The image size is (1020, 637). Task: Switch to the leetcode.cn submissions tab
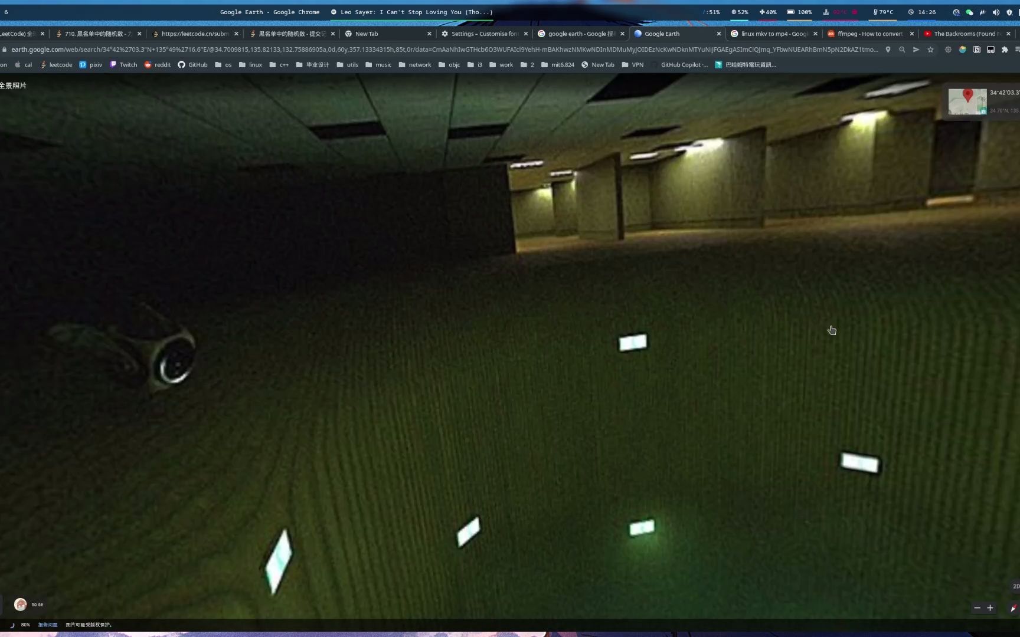tap(195, 34)
